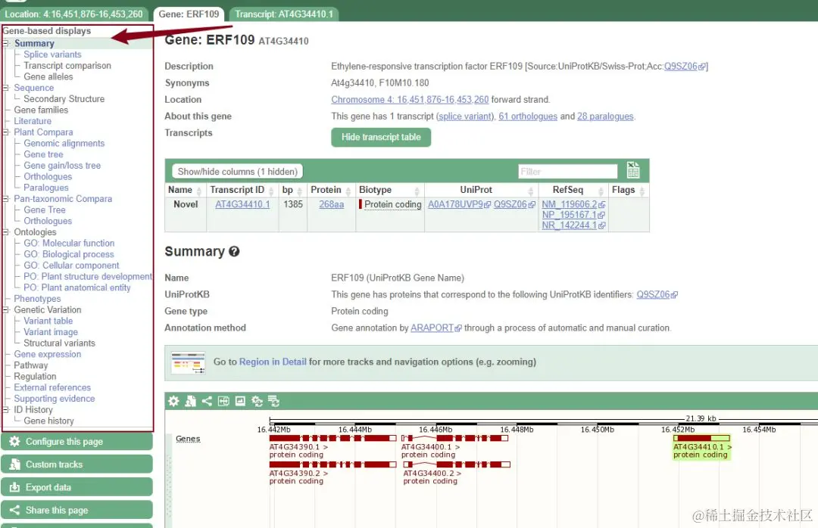The height and width of the screenshot is (528, 818).
Task: Open GO: Biological process
Action: [x=68, y=254]
